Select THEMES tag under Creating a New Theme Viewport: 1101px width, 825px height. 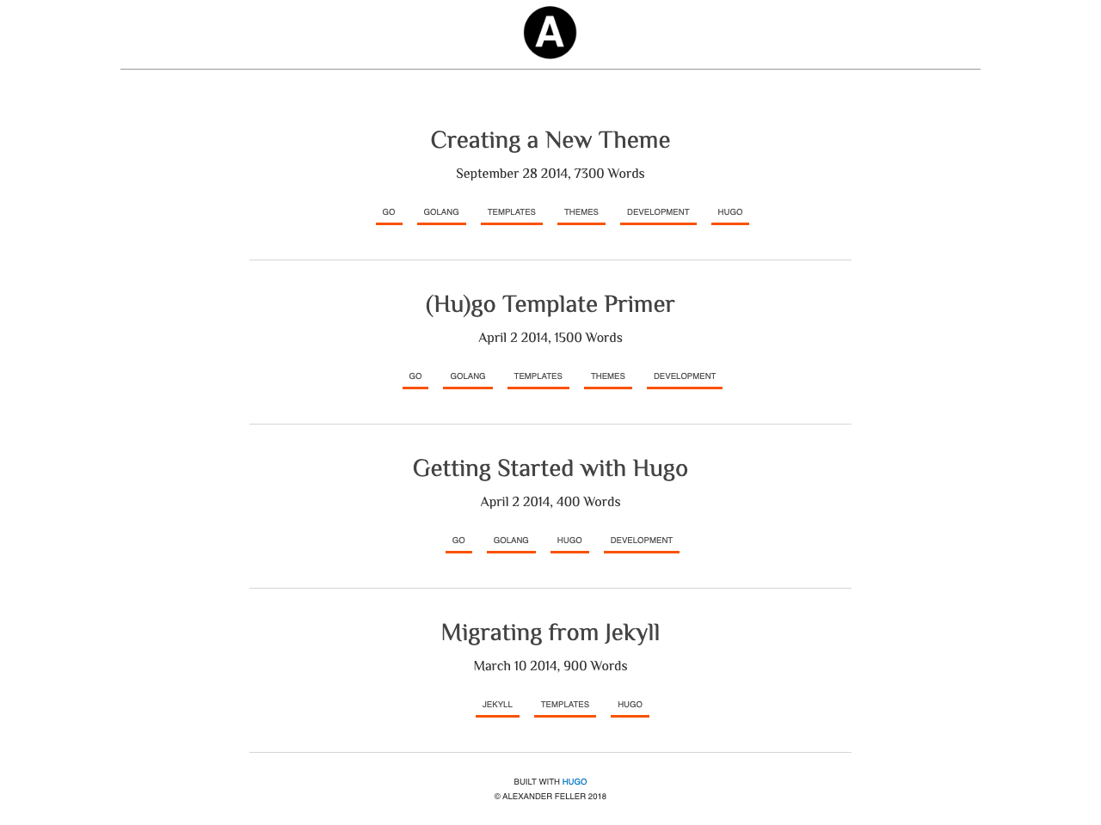(581, 212)
